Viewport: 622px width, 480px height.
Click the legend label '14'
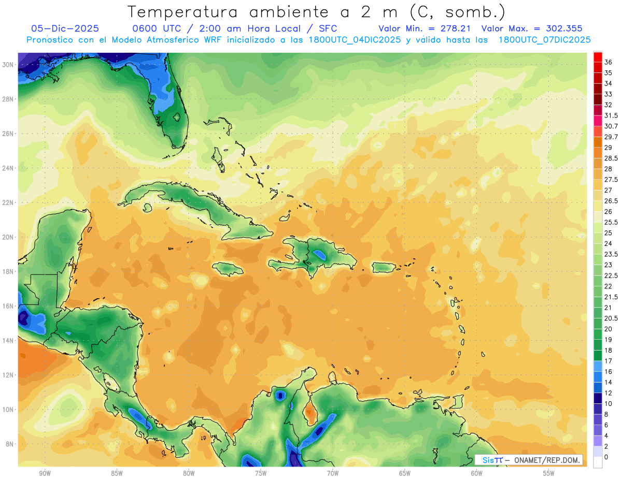click(x=608, y=382)
